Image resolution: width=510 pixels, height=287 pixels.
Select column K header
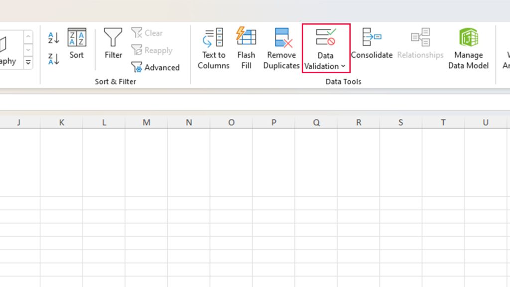pos(61,123)
